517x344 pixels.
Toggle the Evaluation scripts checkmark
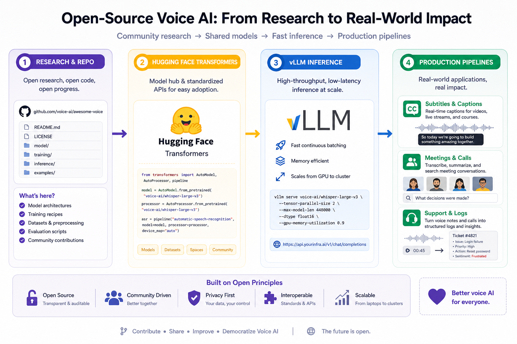pos(22,231)
